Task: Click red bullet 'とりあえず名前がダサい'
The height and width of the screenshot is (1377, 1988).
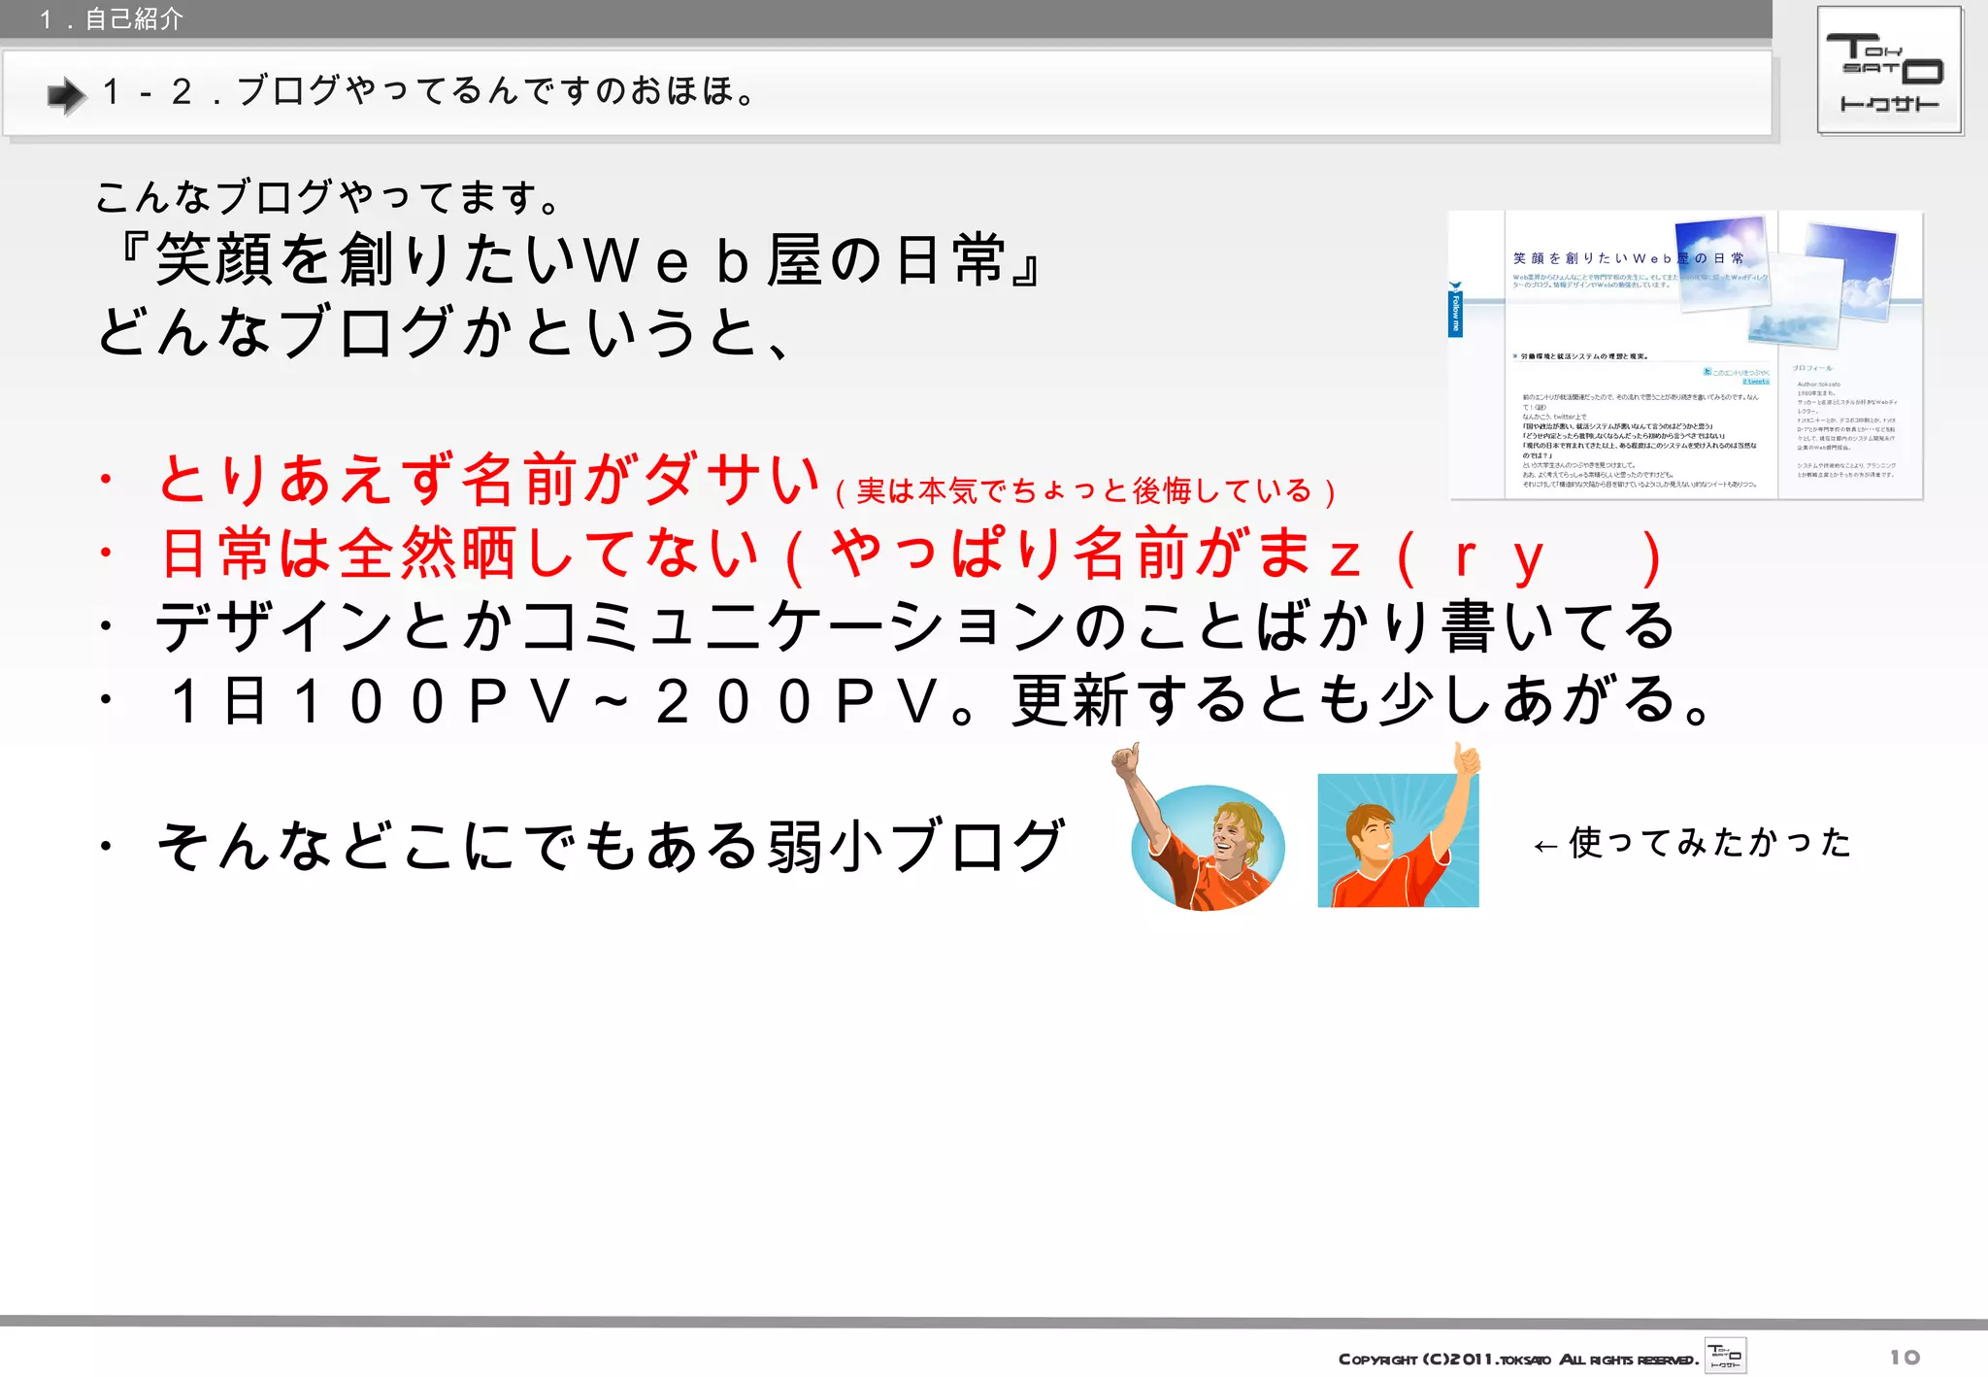Action: 490,479
